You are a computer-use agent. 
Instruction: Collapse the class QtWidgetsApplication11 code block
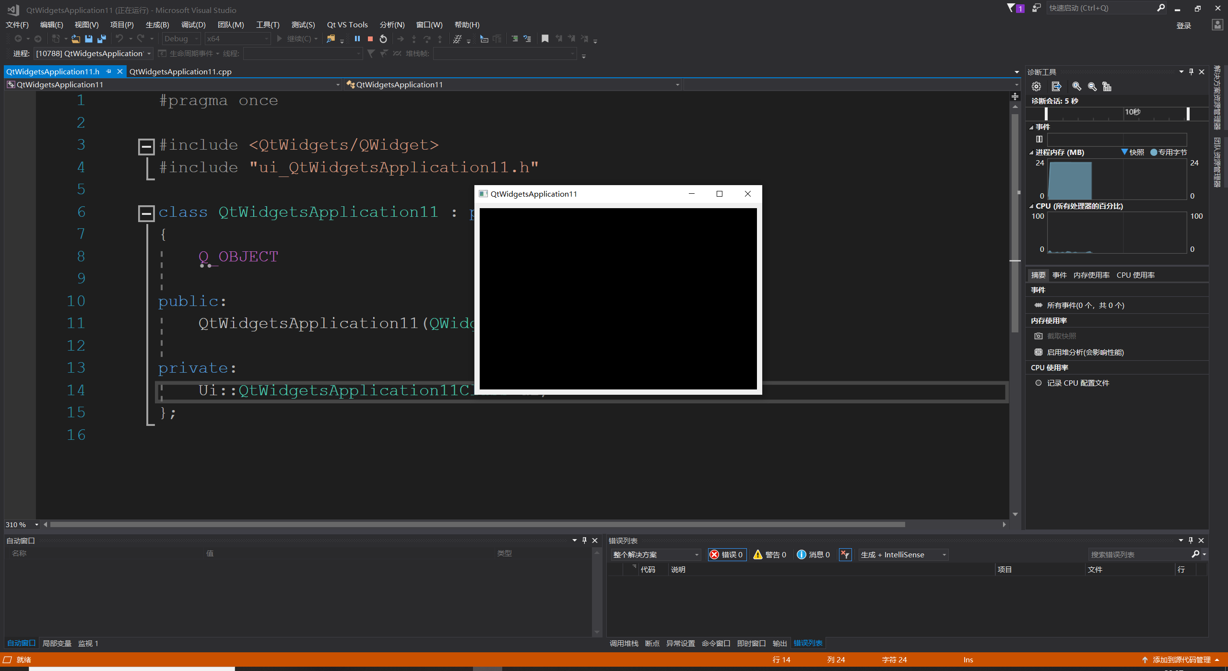tap(146, 212)
